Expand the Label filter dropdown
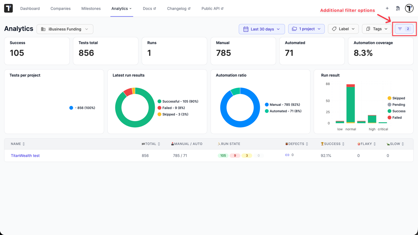 343,29
